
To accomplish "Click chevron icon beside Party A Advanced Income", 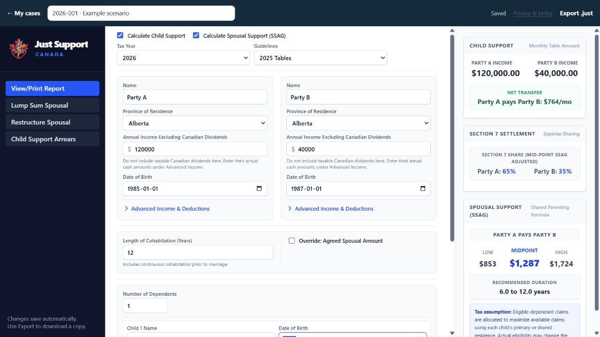I will [x=126, y=208].
